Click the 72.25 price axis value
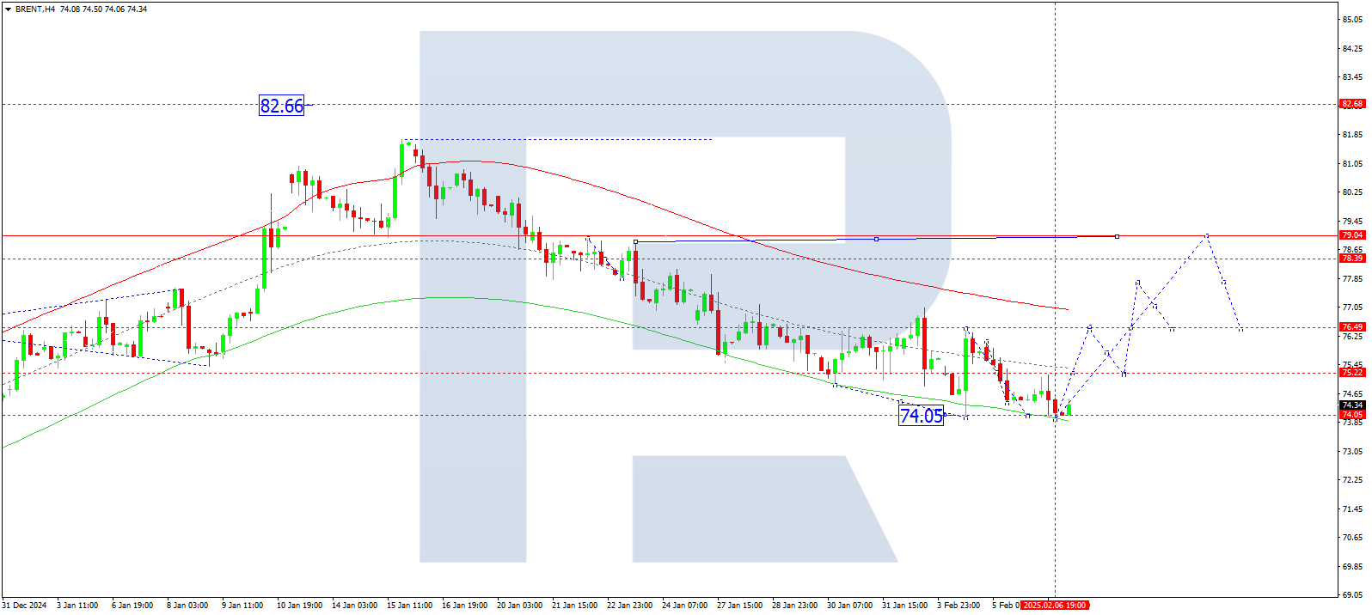The width and height of the screenshot is (1372, 615). [1353, 480]
